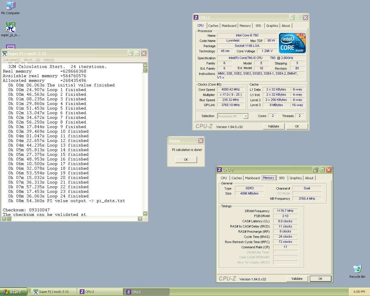
Task: Switch to Mainboard tab in top CPU-Z
Action: click(x=229, y=26)
